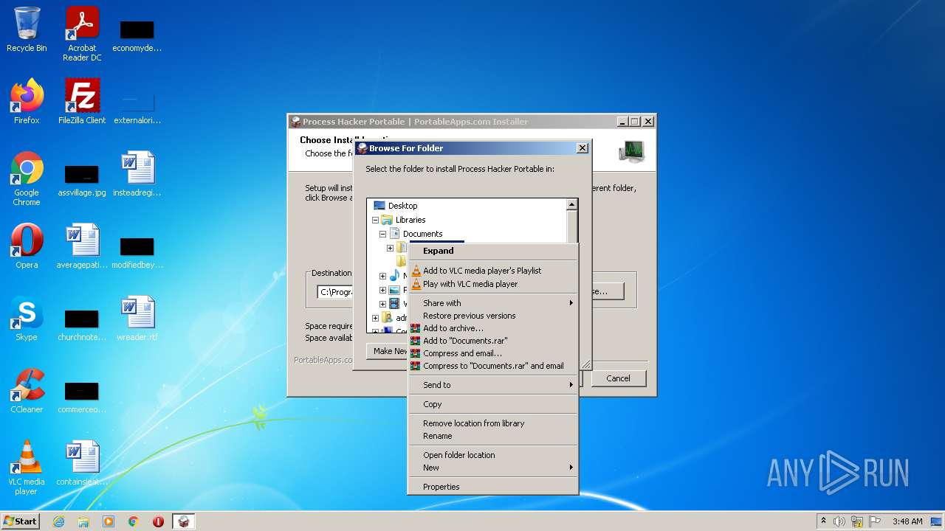Screen dimensions: 945x531
Task: Open the Send to submenu
Action: [x=492, y=385]
